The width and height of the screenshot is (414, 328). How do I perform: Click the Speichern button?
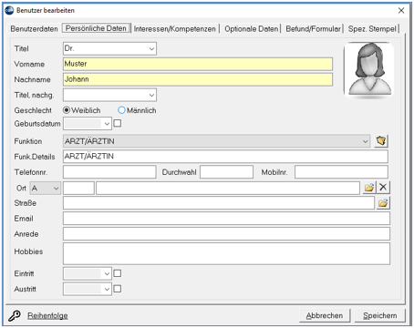(x=380, y=315)
